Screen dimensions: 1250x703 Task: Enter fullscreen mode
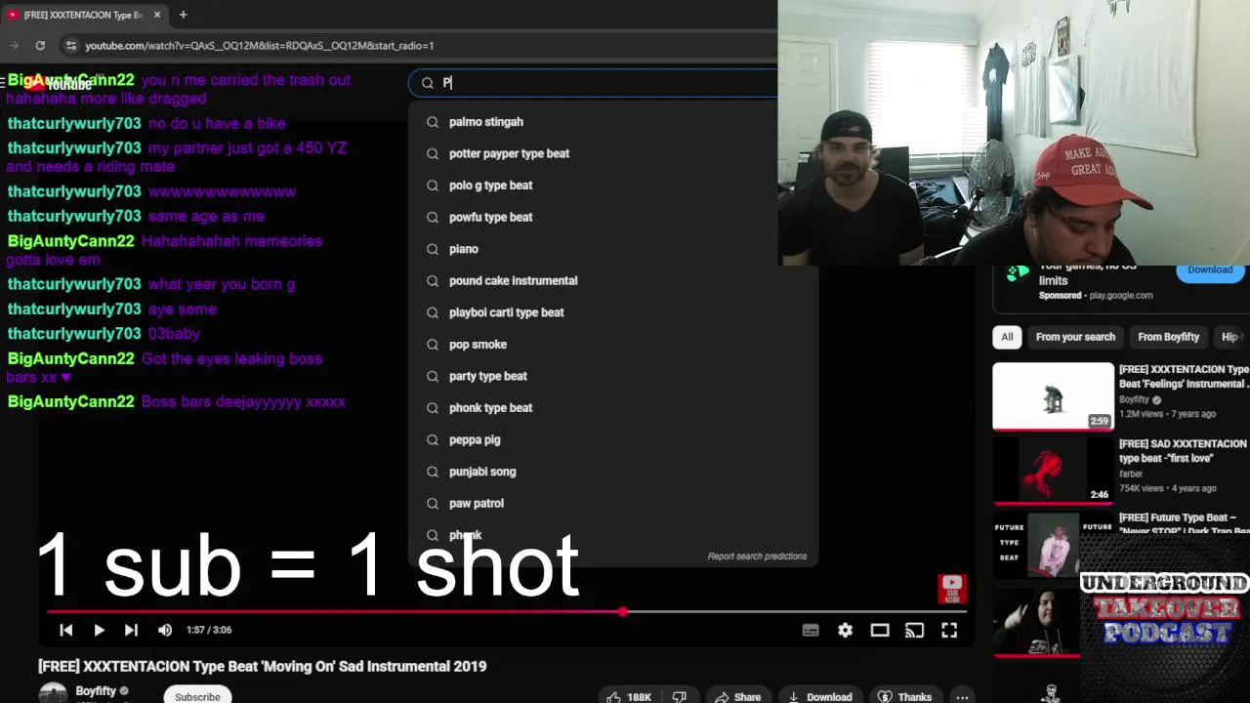[949, 630]
